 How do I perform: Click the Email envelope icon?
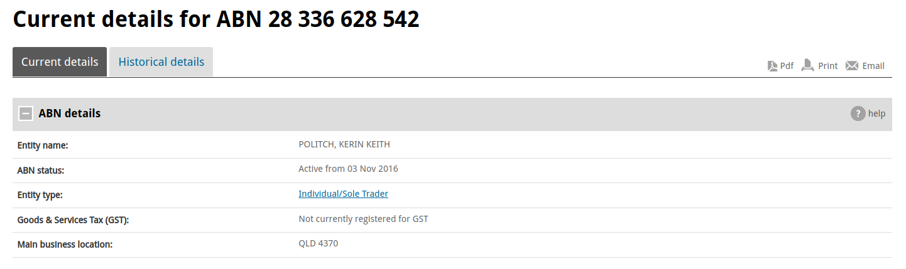tap(852, 66)
